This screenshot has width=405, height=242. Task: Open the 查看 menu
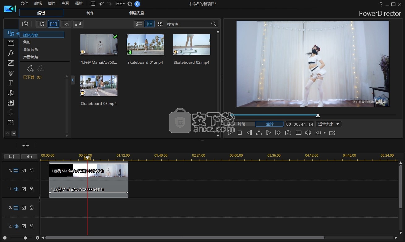coord(65,3)
